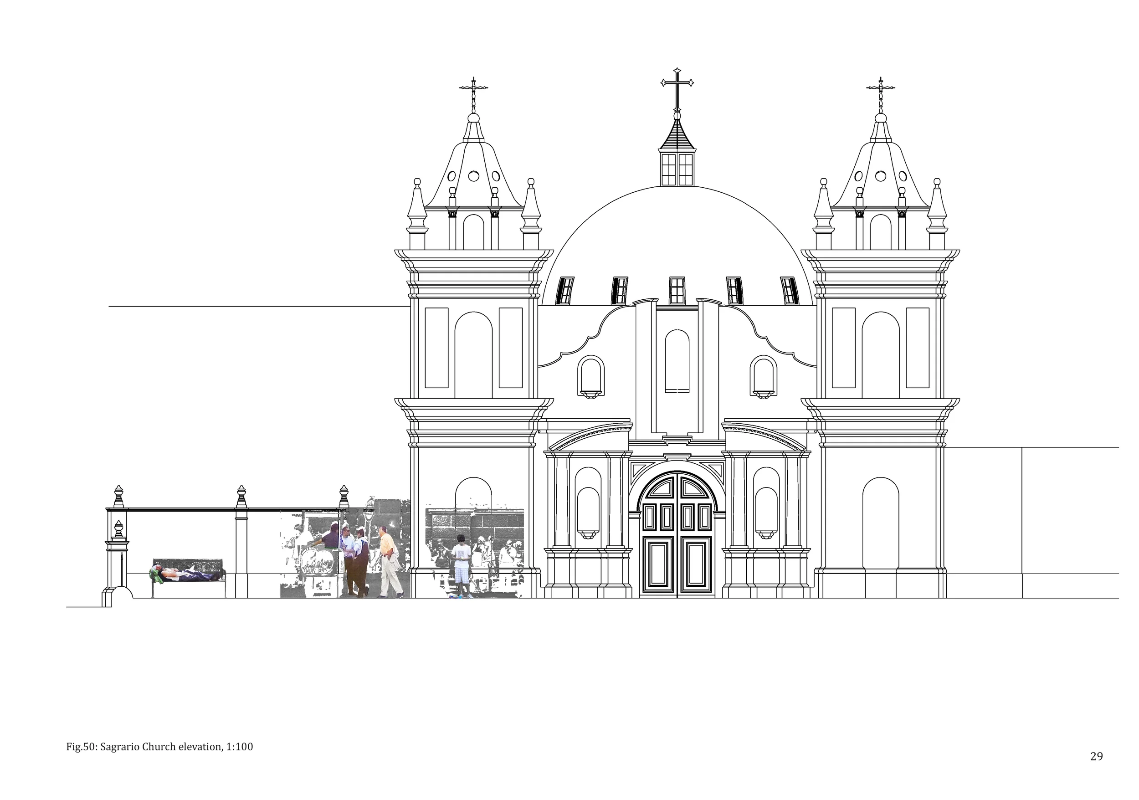
Task: Click the right tower ground-level arched niche
Action: 881,523
